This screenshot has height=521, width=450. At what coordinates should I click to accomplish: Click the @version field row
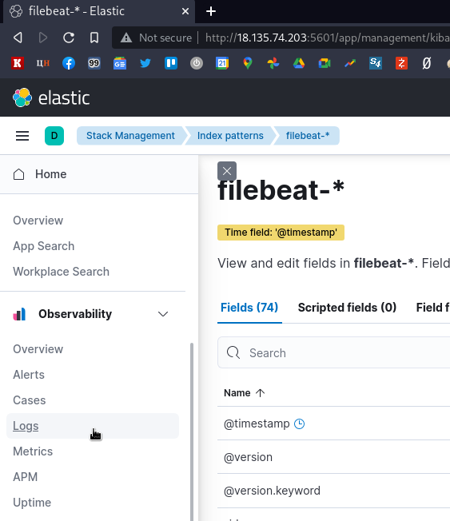click(x=333, y=457)
